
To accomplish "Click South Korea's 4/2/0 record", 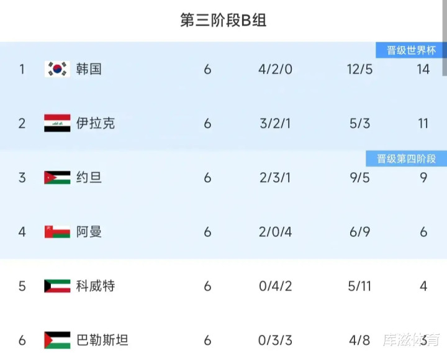I will 275,69.
